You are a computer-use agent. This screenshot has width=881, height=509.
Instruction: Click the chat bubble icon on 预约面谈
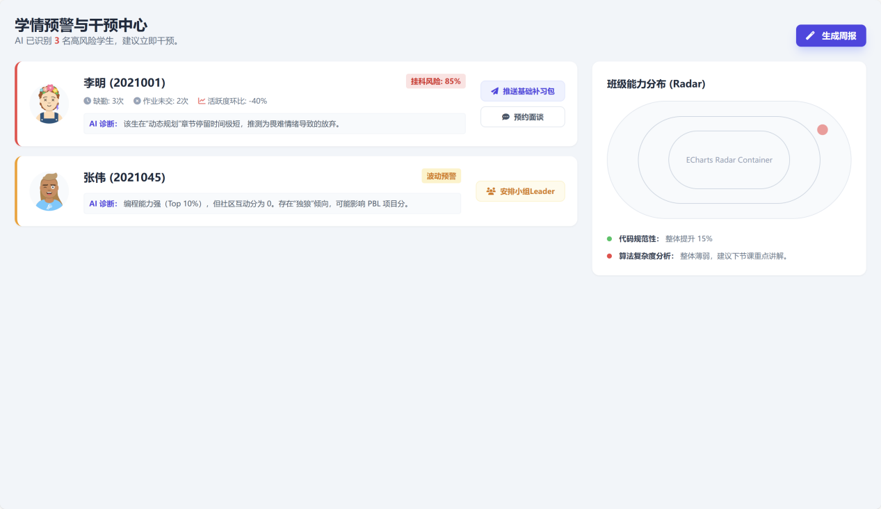click(x=506, y=117)
